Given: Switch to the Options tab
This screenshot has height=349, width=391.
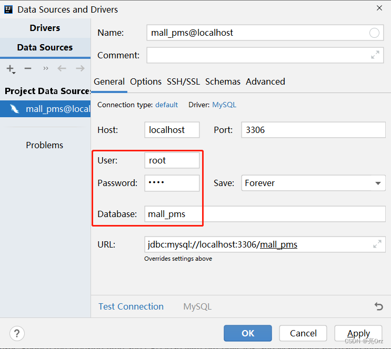Looking at the screenshot, I should point(146,81).
